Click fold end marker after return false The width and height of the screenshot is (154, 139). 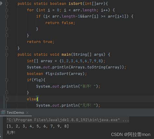(6, 29)
